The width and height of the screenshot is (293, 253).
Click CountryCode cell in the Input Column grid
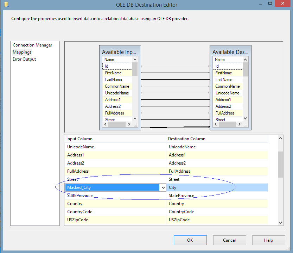[115, 212]
